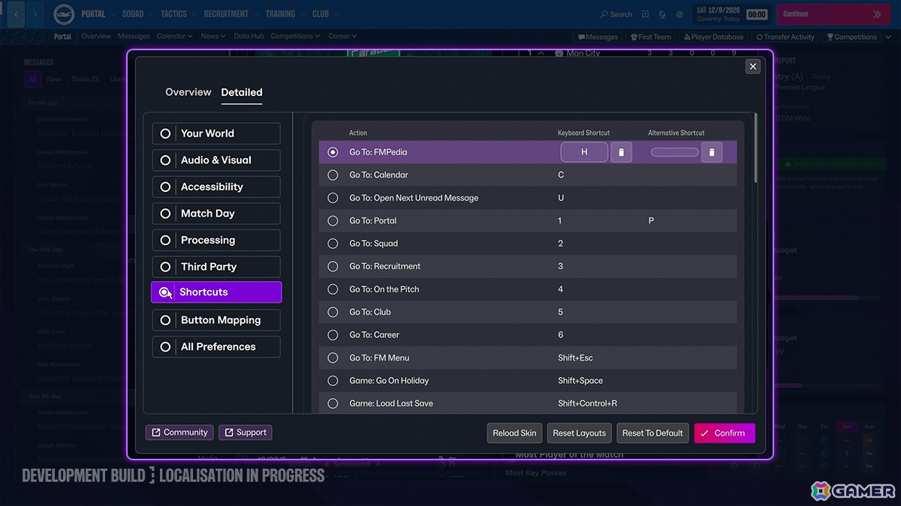Screen dimensions: 901x506
Task: Click the empty alternative shortcut field
Action: tap(675, 152)
